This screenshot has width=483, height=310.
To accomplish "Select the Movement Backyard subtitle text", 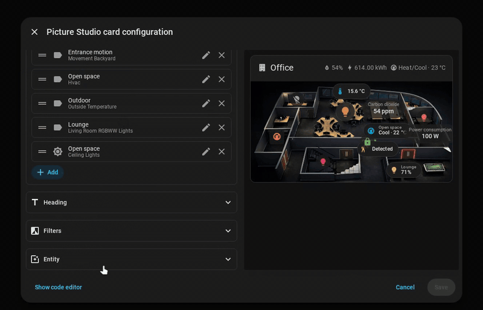I will click(92, 59).
